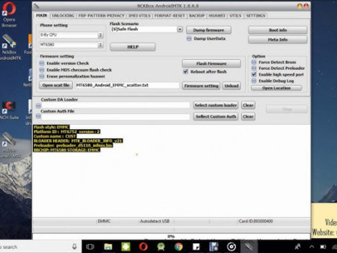The image size is (337, 253).
Task: Toggle Erase personalization huawei checkbox
Action: point(42,76)
